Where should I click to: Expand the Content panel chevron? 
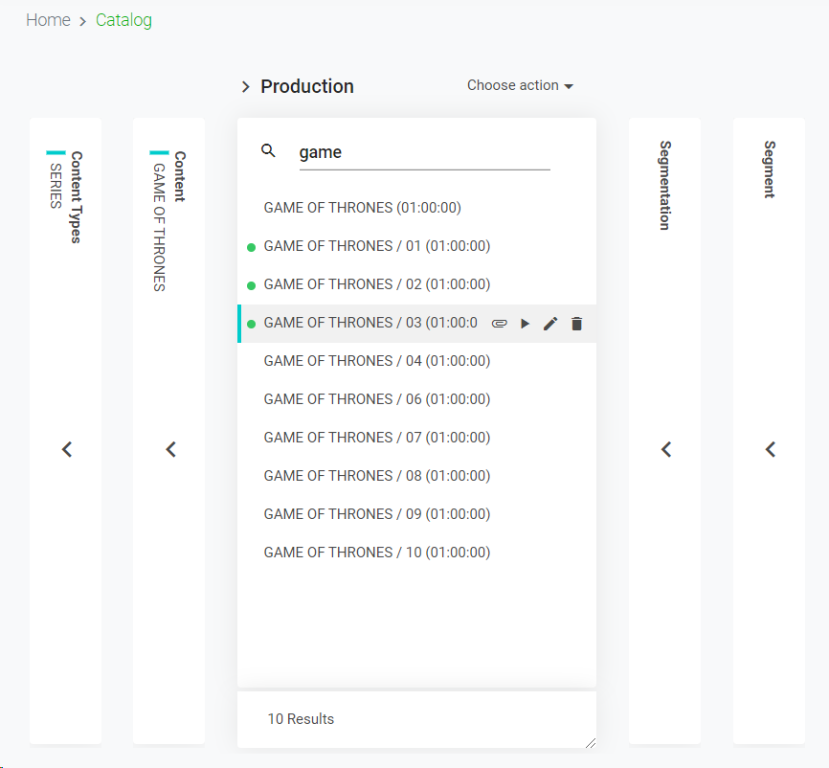(170, 449)
